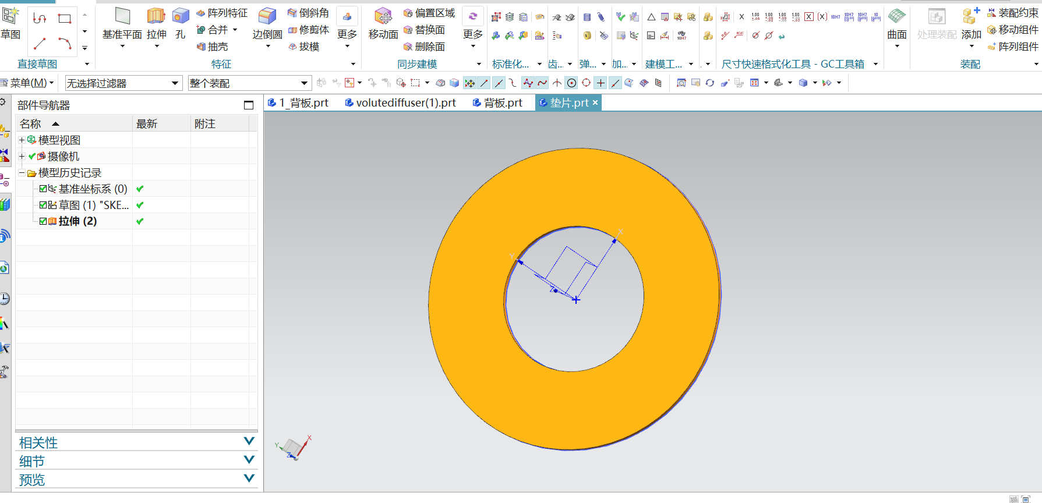Click the 基准平面 (datum plane) tool
This screenshot has width=1042, height=503.
click(x=122, y=23)
